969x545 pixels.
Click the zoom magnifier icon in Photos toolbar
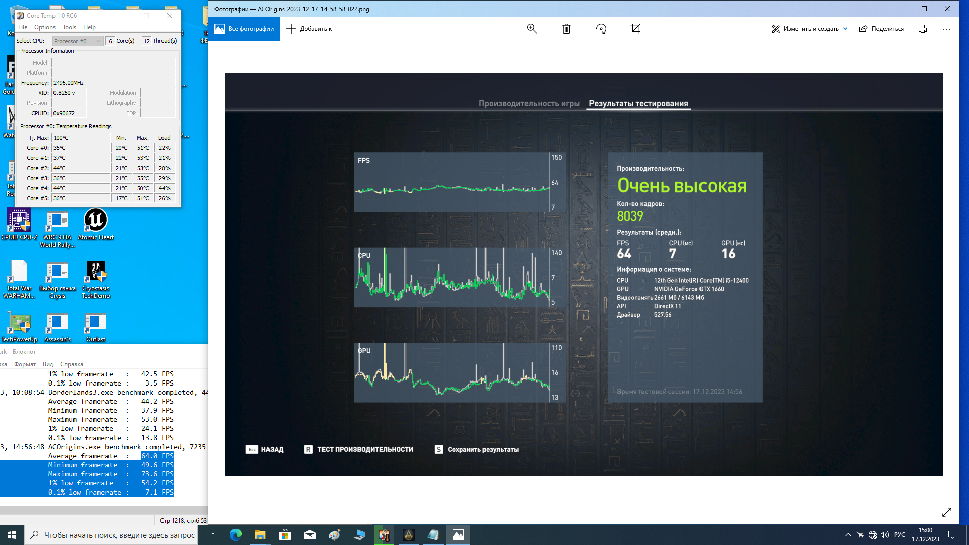532,29
